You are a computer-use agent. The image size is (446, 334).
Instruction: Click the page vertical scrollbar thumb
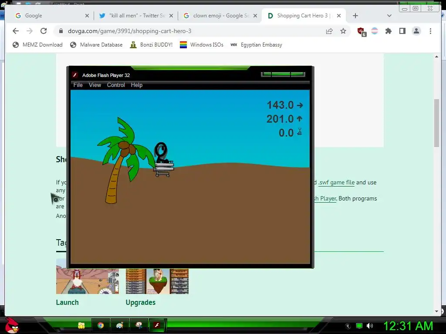point(436,123)
